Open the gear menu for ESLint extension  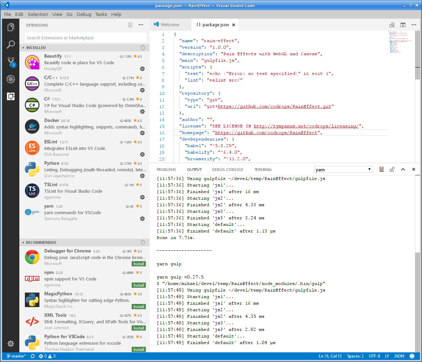pyautogui.click(x=142, y=154)
